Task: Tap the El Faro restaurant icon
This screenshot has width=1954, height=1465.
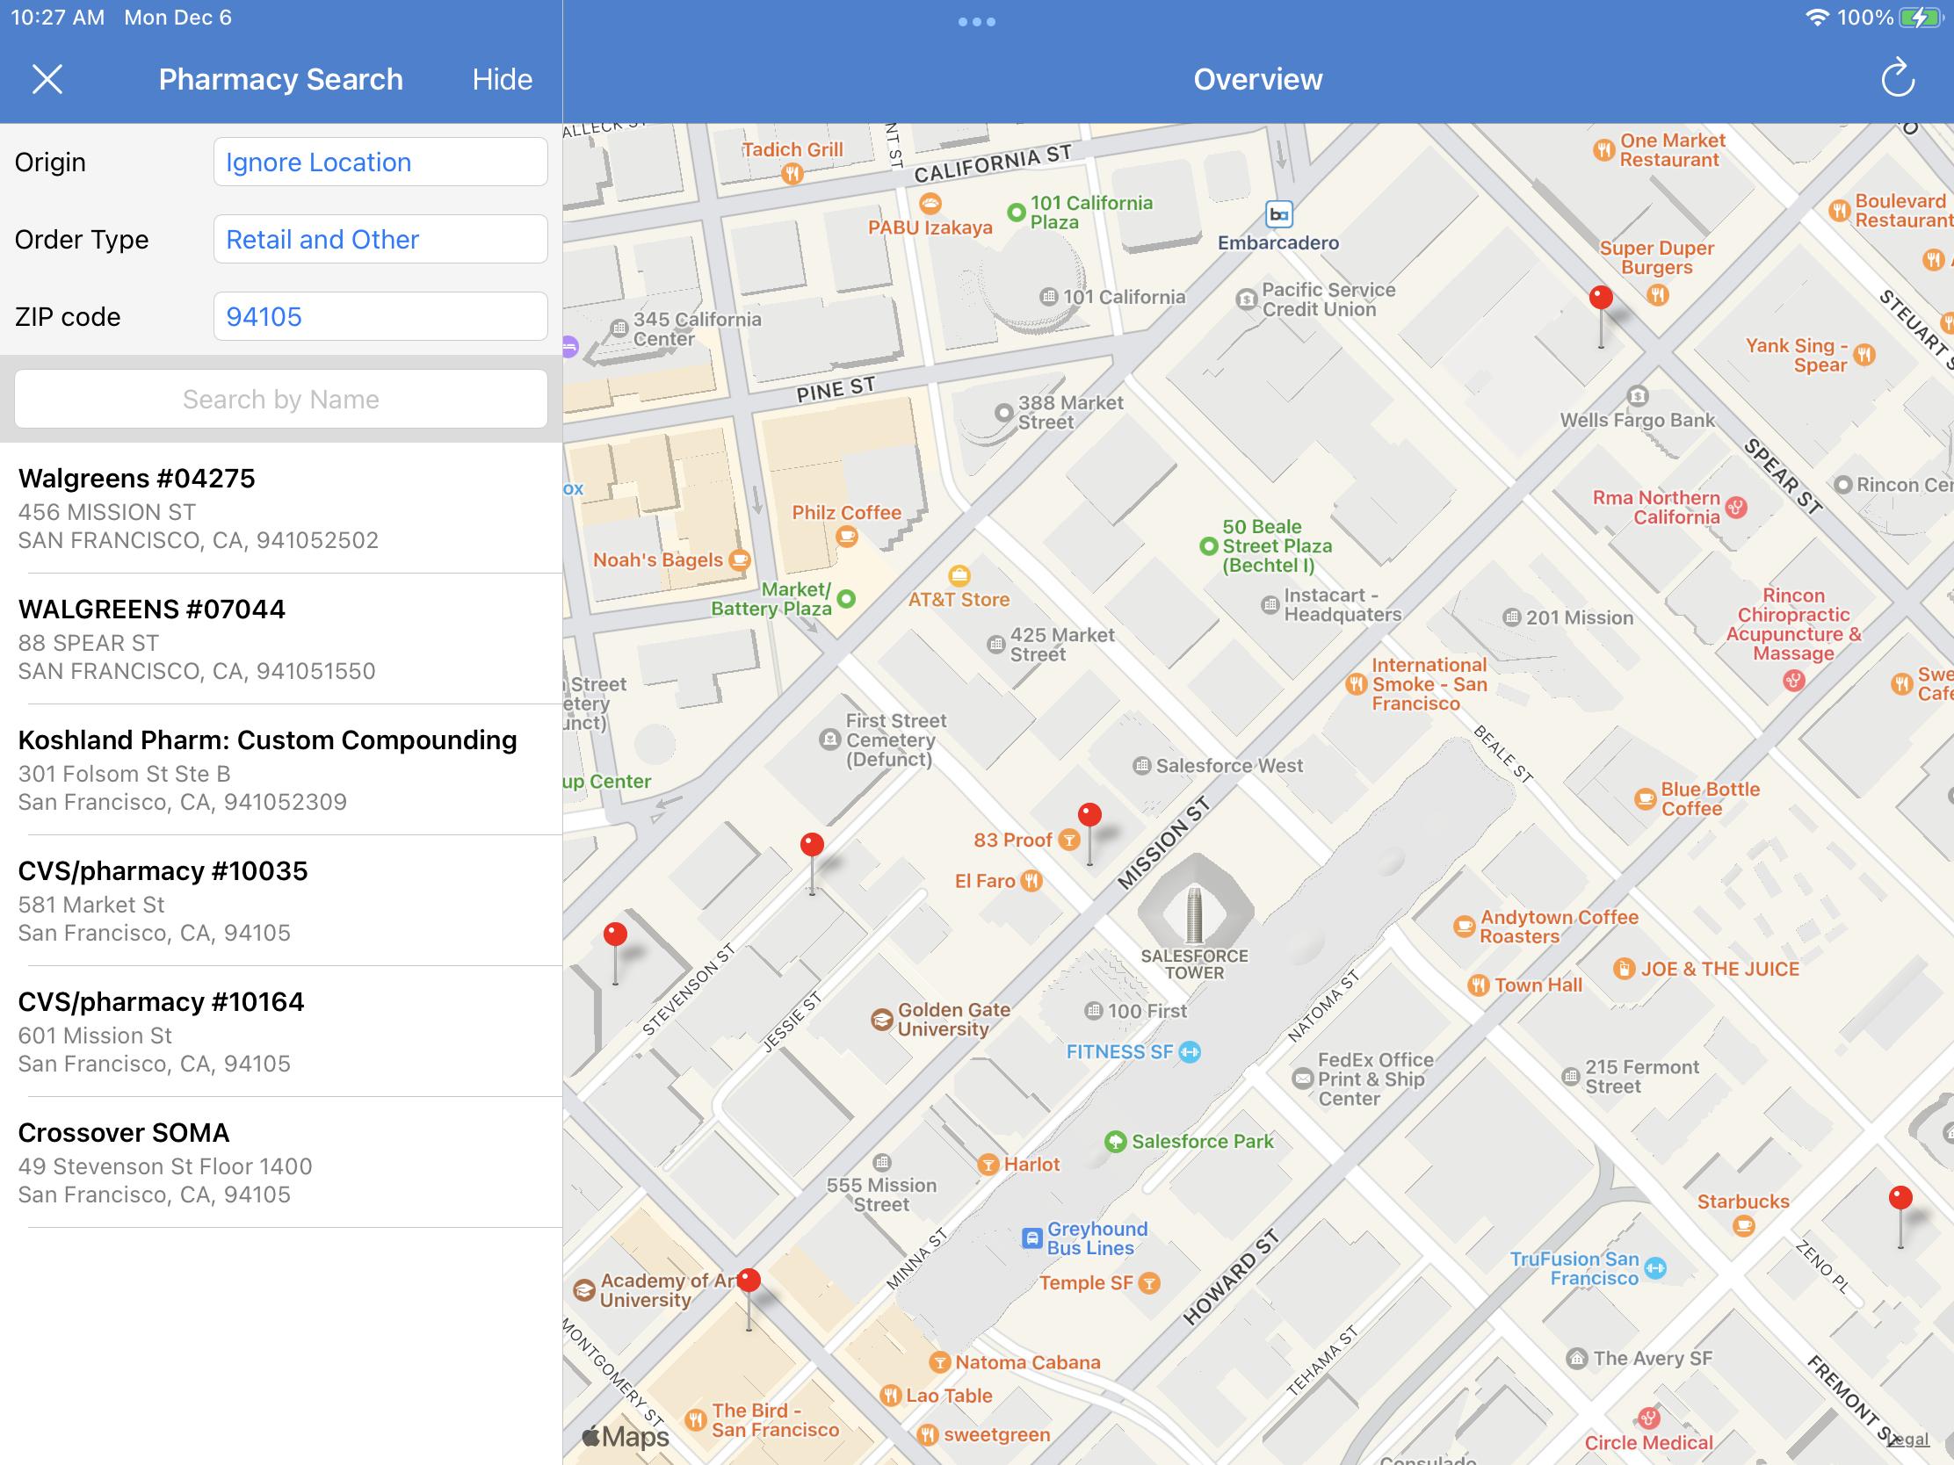Action: [1031, 881]
